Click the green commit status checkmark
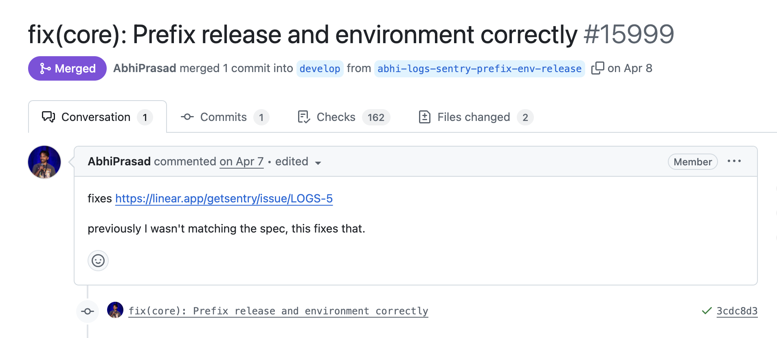Viewport: 777px width, 338px height. click(x=707, y=311)
